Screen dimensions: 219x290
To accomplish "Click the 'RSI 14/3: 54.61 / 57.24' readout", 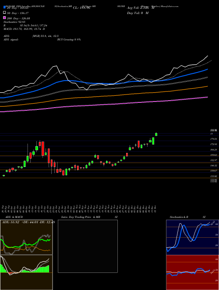I will (x=25, y=25).
